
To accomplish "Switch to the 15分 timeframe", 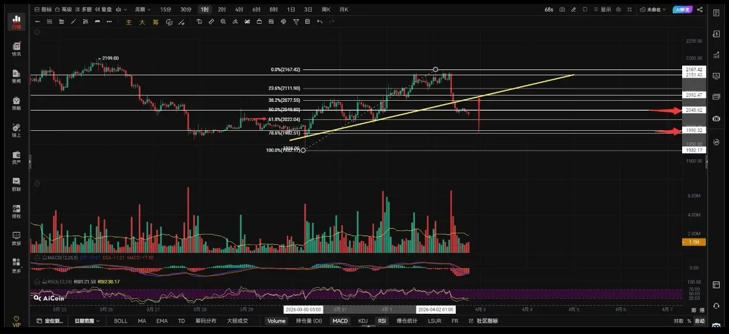I will pos(165,9).
